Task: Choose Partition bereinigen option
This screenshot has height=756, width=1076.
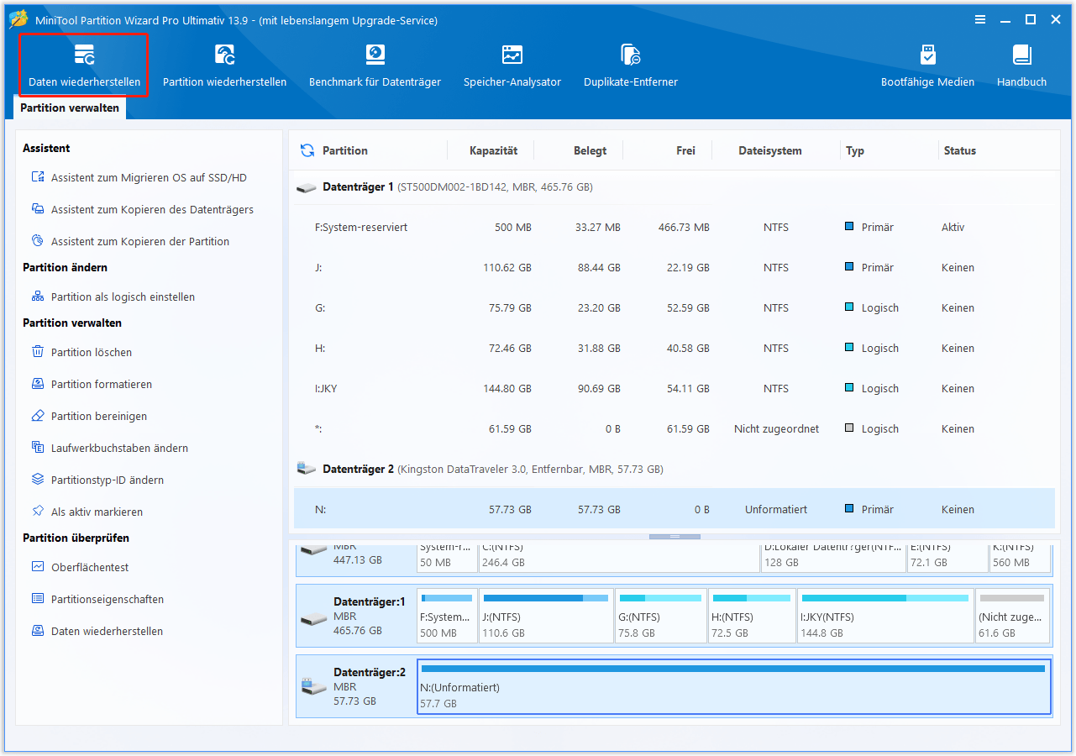Action: click(89, 417)
